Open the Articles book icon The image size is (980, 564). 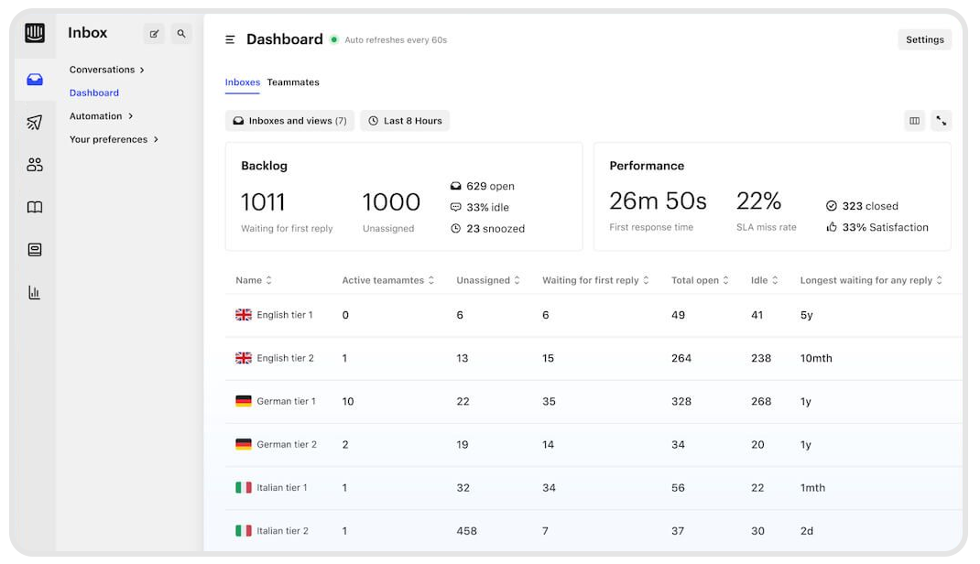35,207
